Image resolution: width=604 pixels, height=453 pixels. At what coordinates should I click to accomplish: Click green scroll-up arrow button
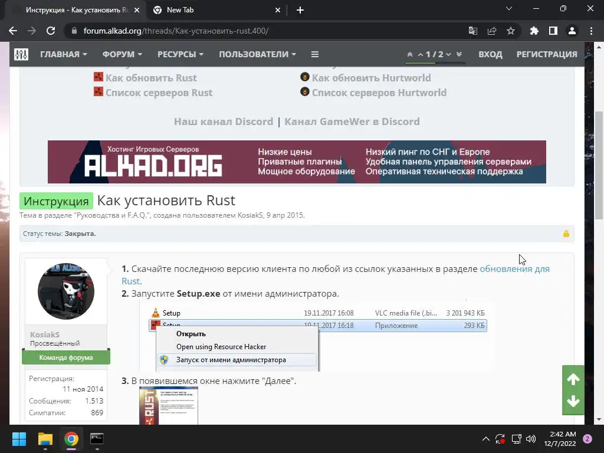tap(573, 379)
